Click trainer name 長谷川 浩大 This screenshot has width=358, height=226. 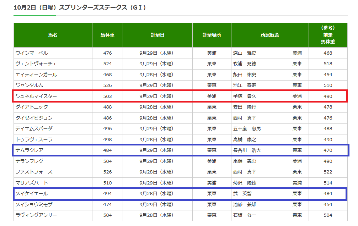pyautogui.click(x=247, y=150)
